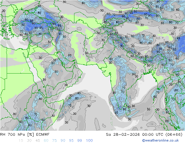Click the '(06+66)' forecast run text
The image size is (185, 143).
[x=174, y=134]
